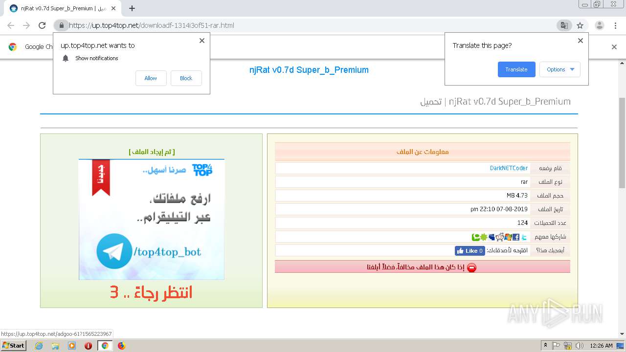Click the download count 124
This screenshot has height=352, width=626.
[x=523, y=223]
